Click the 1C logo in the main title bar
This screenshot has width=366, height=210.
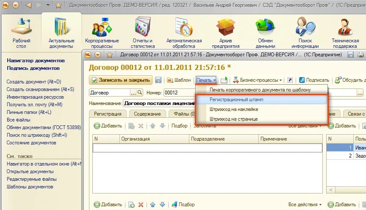pyautogui.click(x=6, y=5)
